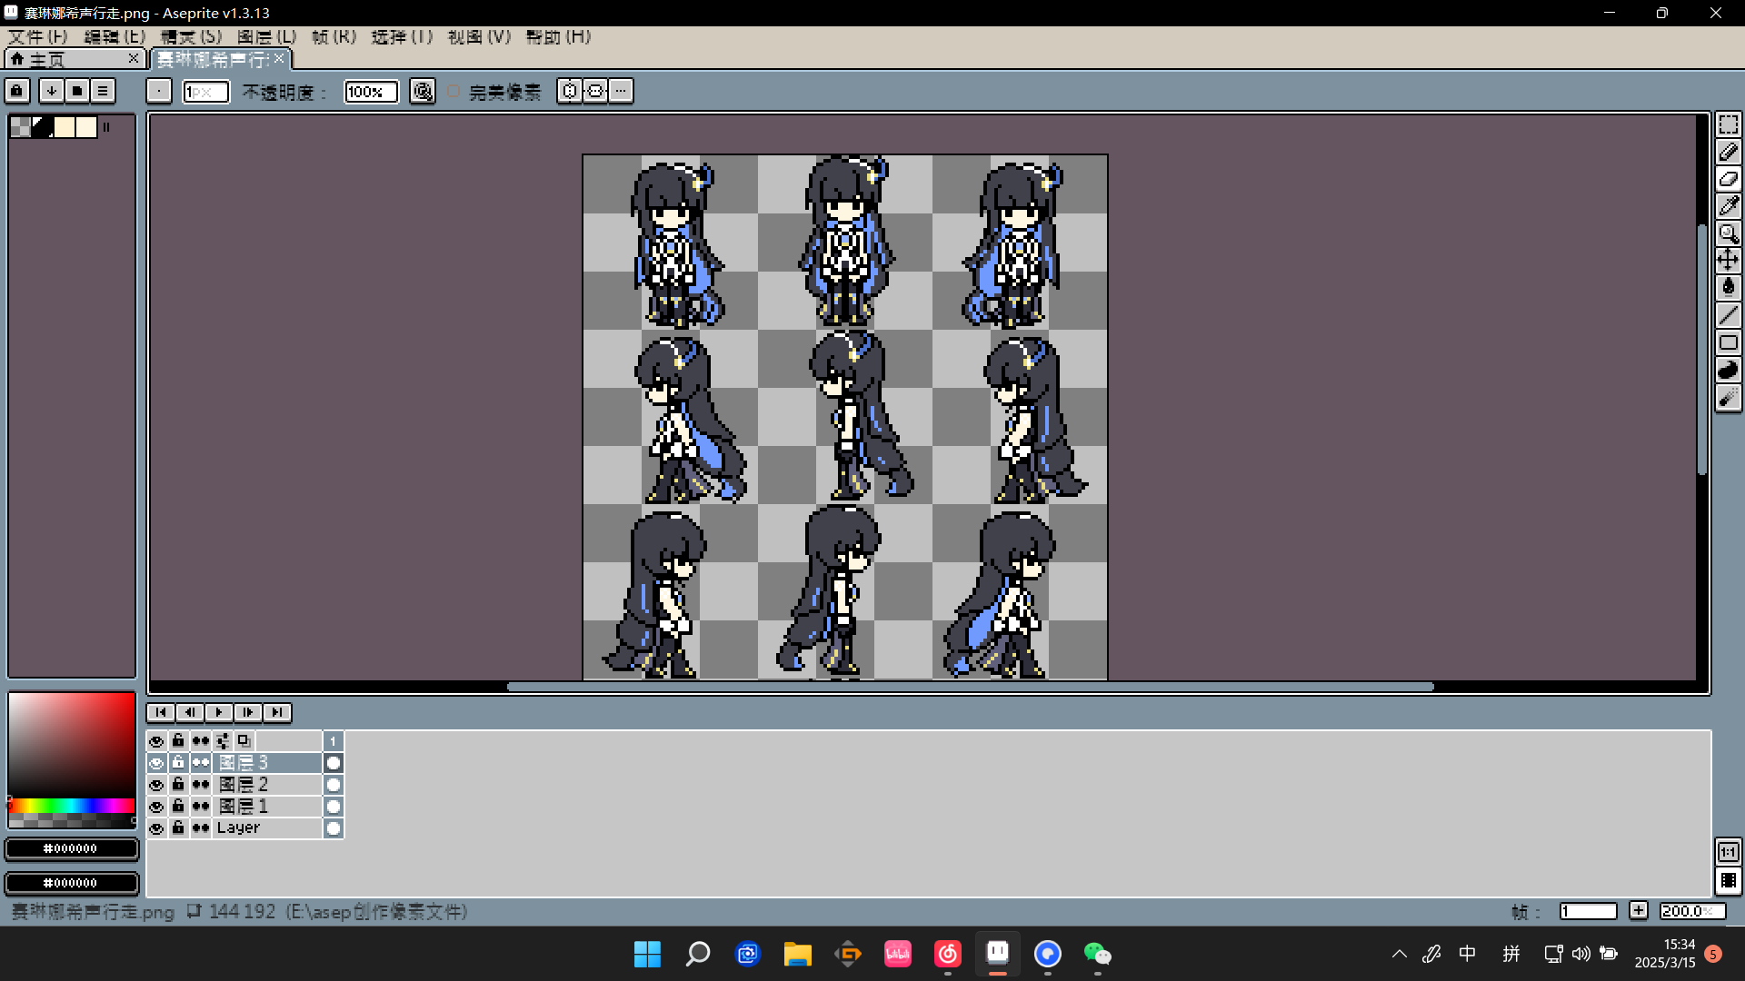Screen dimensions: 1745x981
Task: Open the 精灵 (S) menu
Action: pyautogui.click(x=191, y=37)
